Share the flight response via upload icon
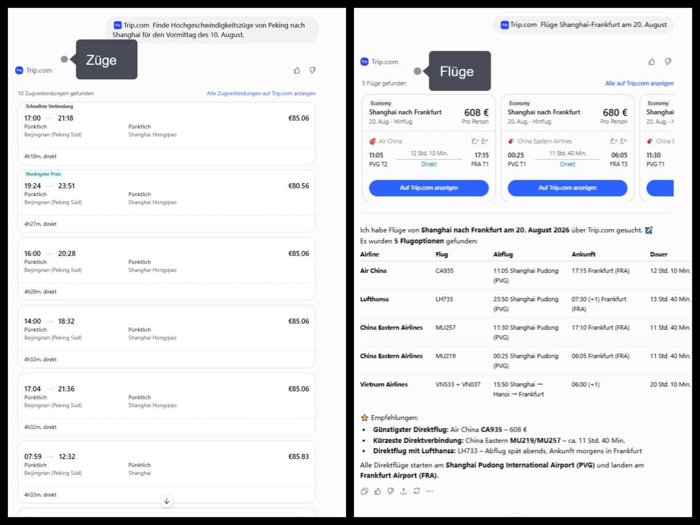This screenshot has width=700, height=525. tap(404, 491)
